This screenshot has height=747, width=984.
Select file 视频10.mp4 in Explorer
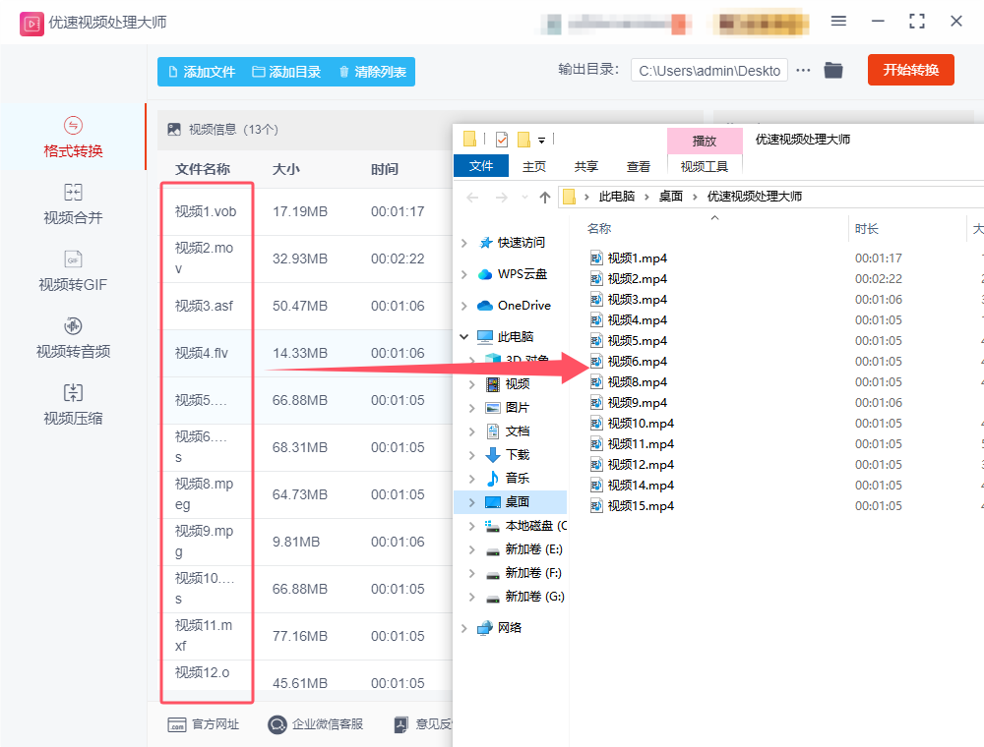641,423
